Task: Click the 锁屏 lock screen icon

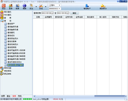Action: pyautogui.click(x=17, y=7)
